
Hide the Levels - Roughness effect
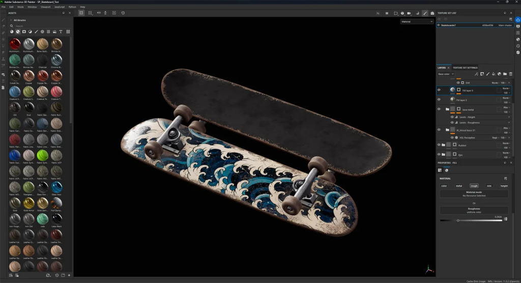coord(452,123)
